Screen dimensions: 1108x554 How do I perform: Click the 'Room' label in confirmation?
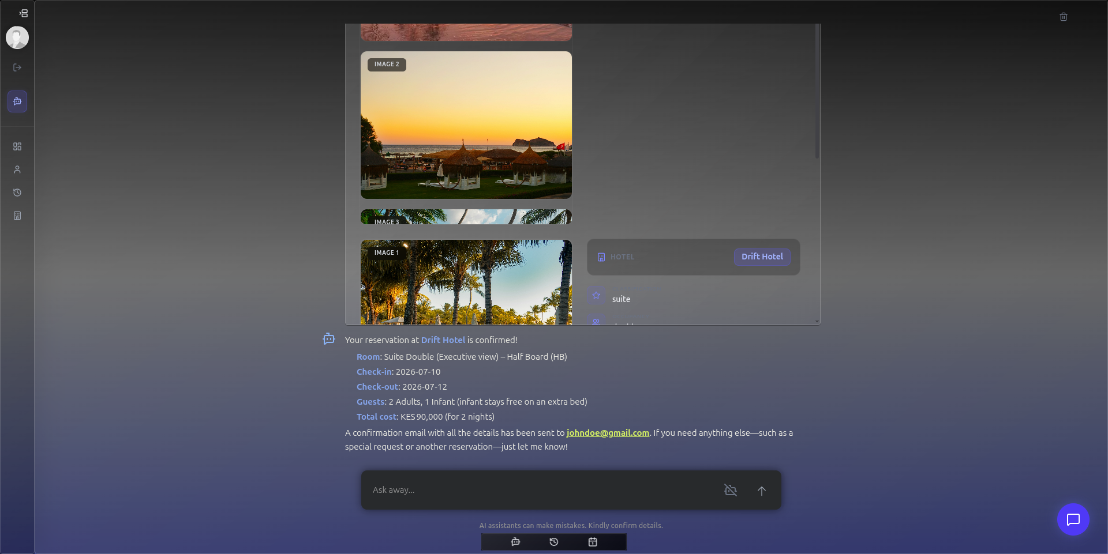pos(368,357)
